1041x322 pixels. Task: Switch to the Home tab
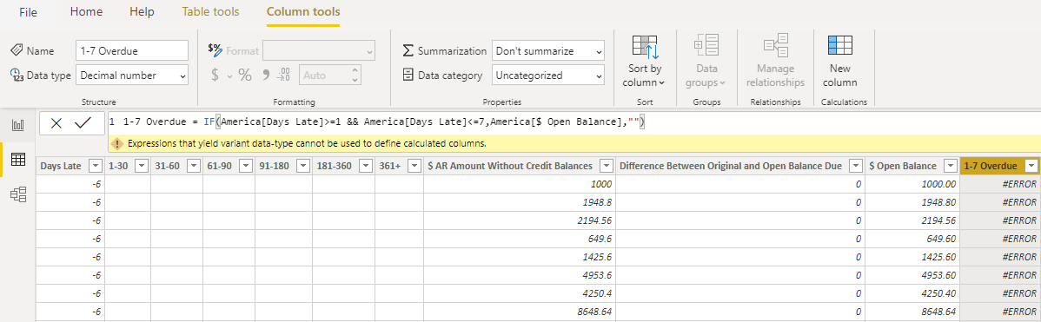click(x=86, y=12)
